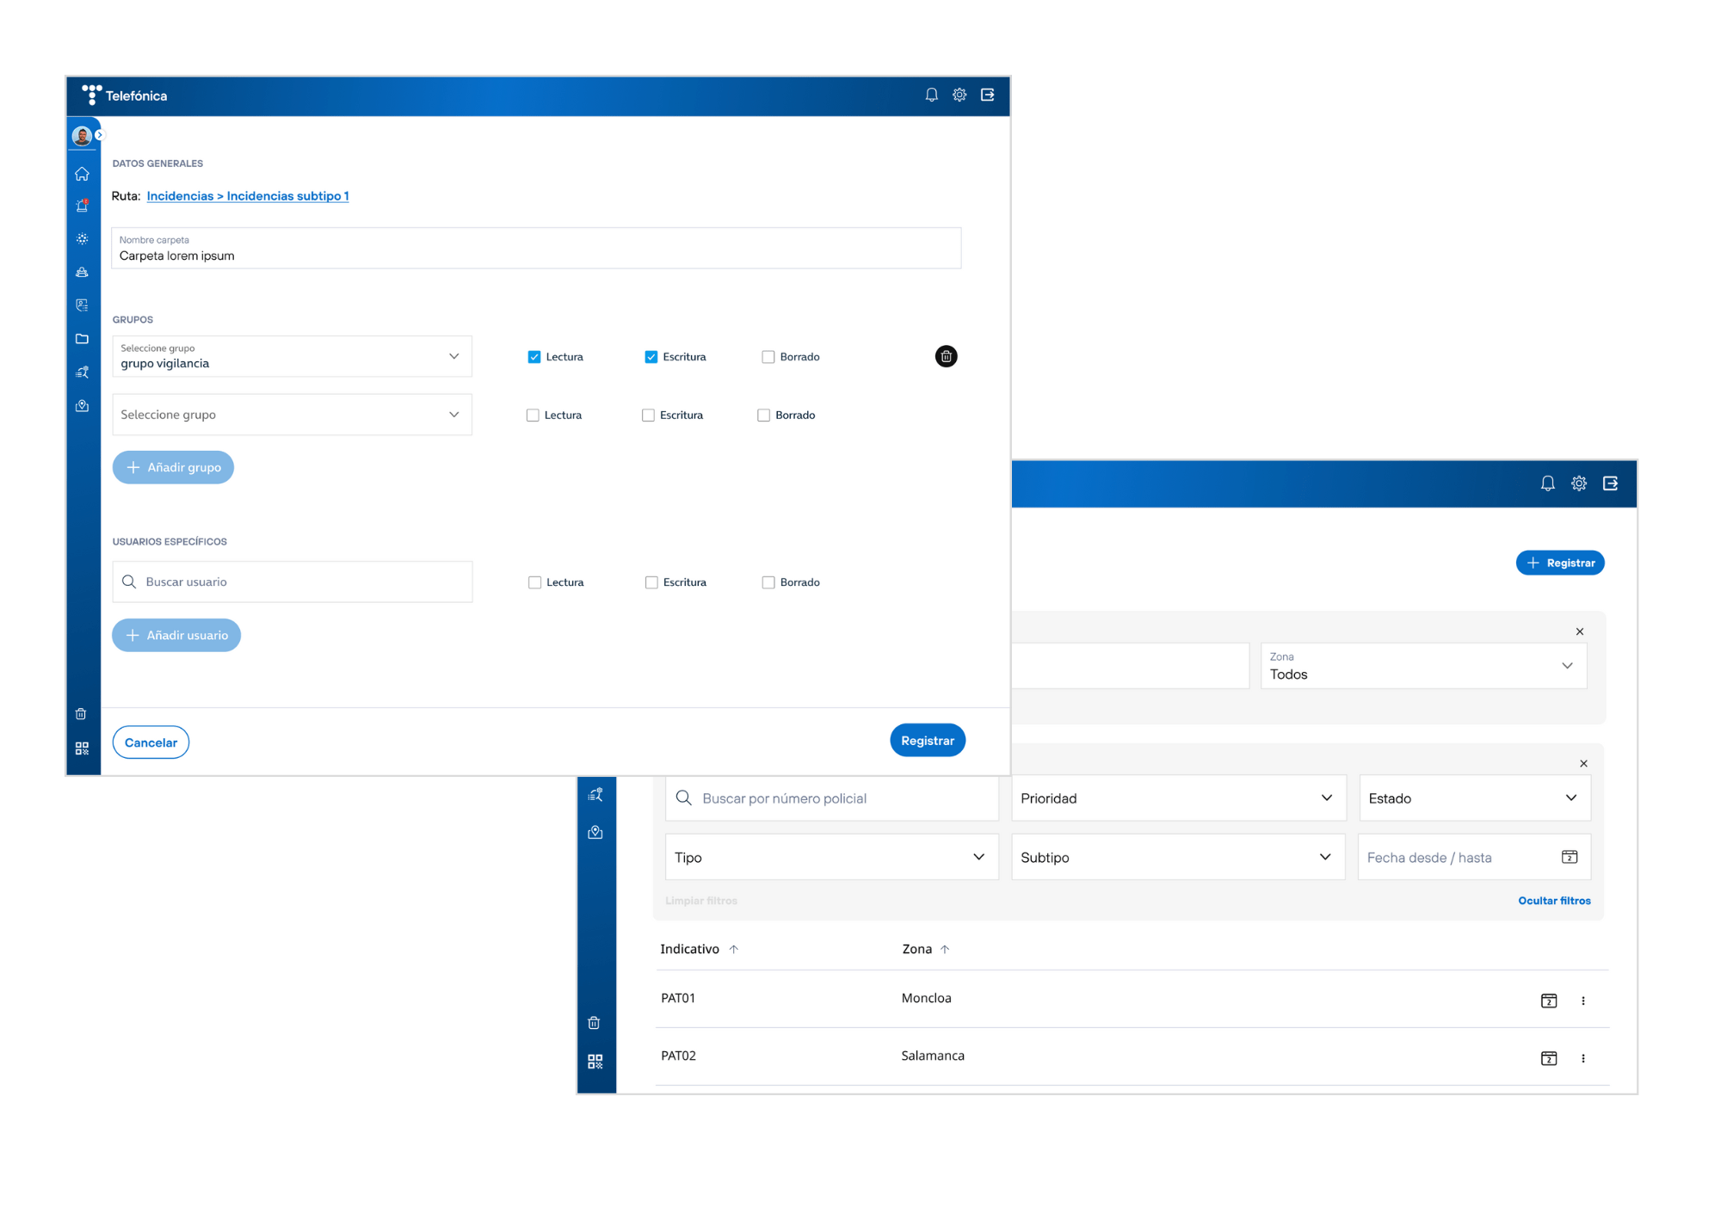Click the QR grid icon in the top-left sidebar
This screenshot has height=1213, width=1721.
[x=82, y=748]
